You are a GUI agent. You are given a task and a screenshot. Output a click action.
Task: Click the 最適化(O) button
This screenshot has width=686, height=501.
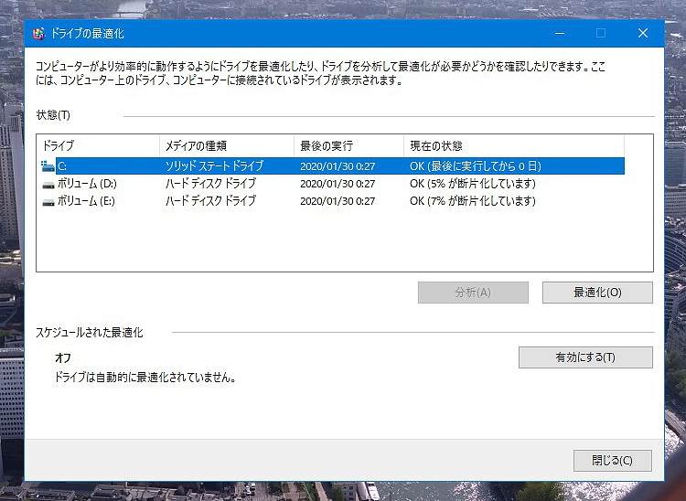[597, 293]
